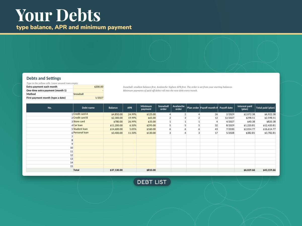
Task: Click the $780.00 balance cell
Action: click(113, 122)
